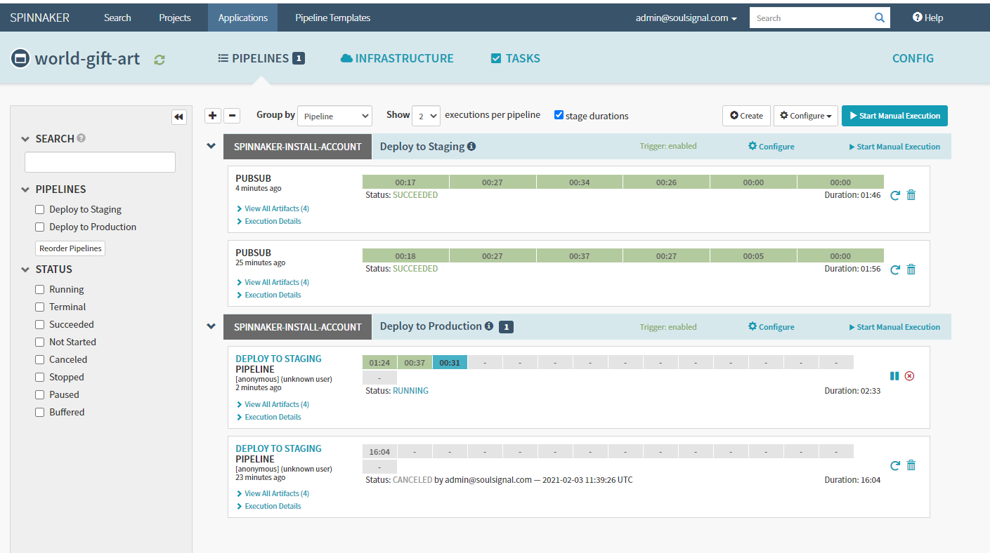Pause the running Deploy to Production execution
Screen dimensions: 990x553
tap(894, 376)
